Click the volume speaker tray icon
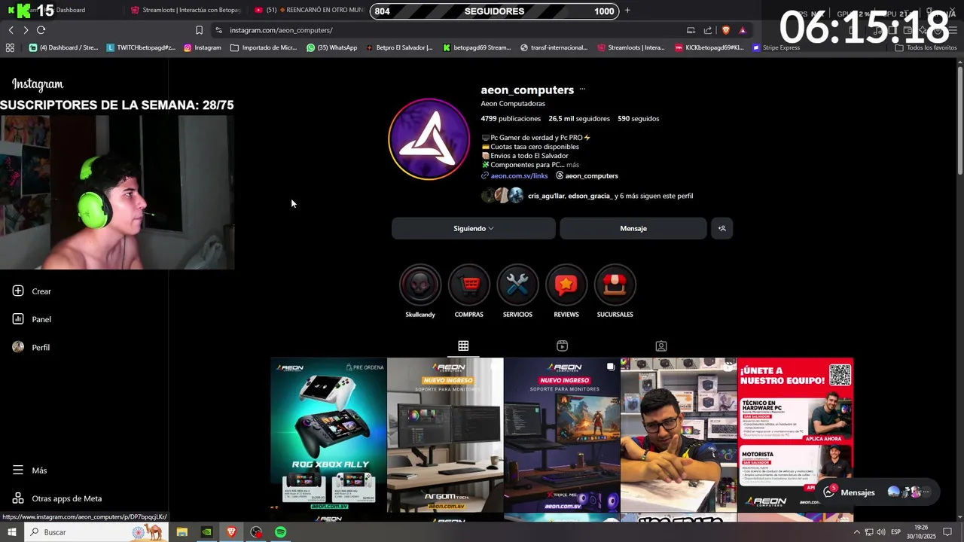Viewport: 964px width, 542px height. tap(881, 532)
